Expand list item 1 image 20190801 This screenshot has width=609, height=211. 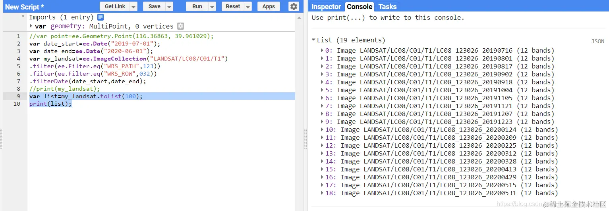click(x=322, y=58)
